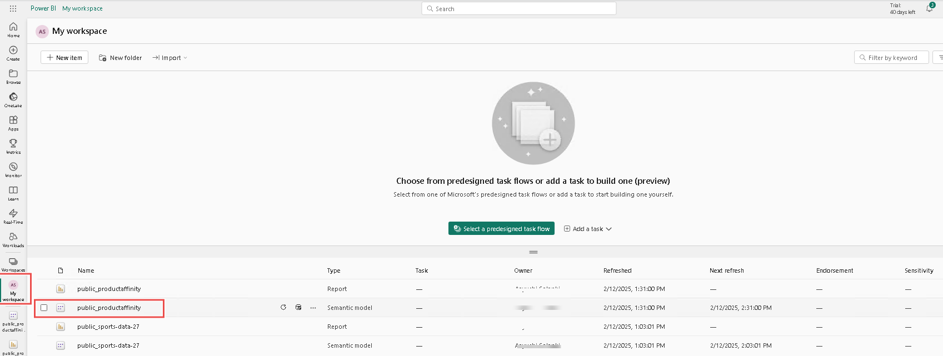Click the My workspace page heading
943x356 pixels.
click(x=79, y=31)
